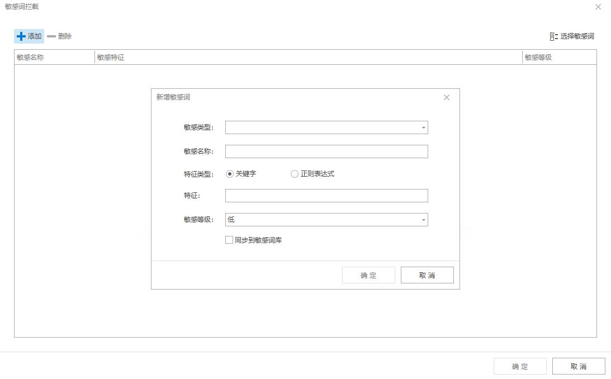Close the 敏感词拦截 window
The height and width of the screenshot is (379, 611).
coord(598,7)
